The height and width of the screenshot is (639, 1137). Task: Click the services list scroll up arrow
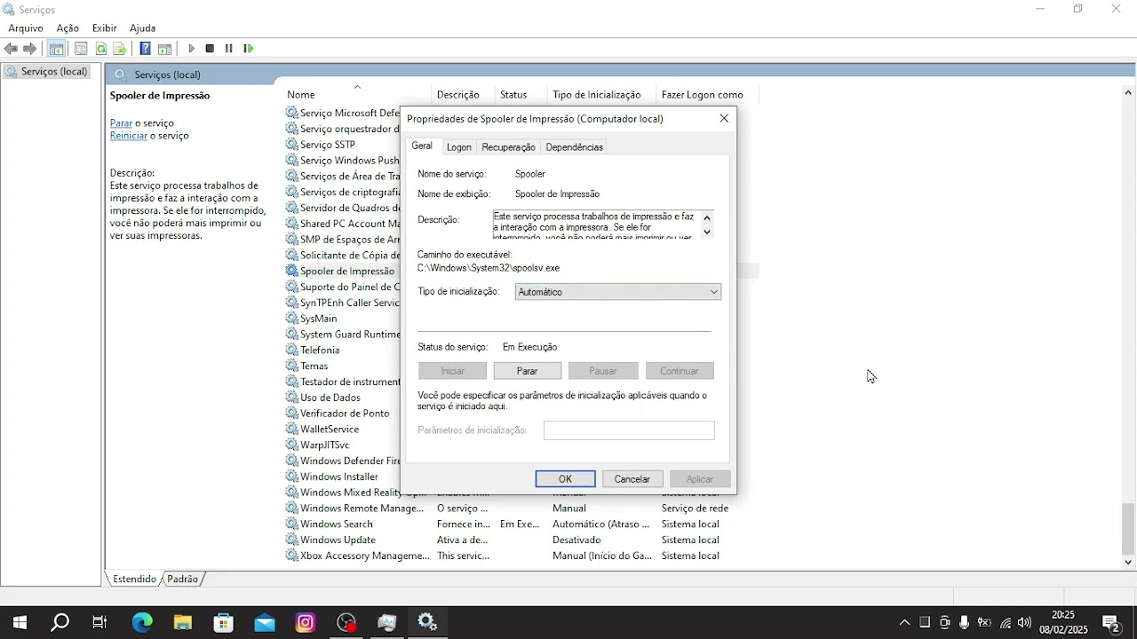(1128, 92)
